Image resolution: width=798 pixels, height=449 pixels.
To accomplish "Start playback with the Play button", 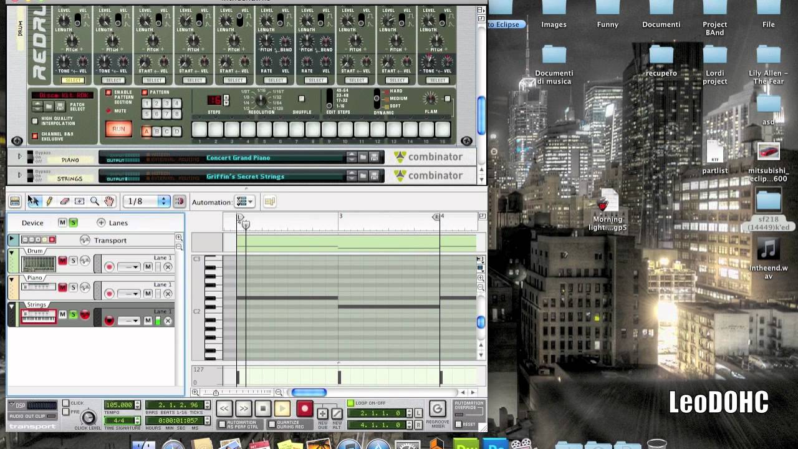I will coord(282,408).
